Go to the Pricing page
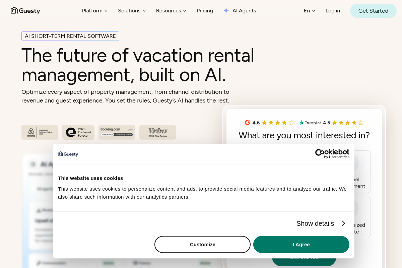The width and height of the screenshot is (402, 268). tap(205, 11)
